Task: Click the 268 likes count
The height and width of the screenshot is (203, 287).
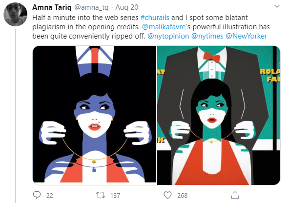Action: click(183, 196)
